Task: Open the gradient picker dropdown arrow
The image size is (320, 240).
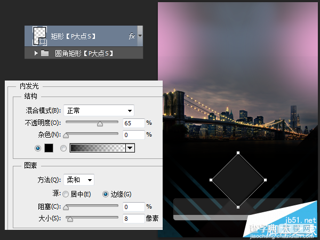Action: tap(130, 148)
